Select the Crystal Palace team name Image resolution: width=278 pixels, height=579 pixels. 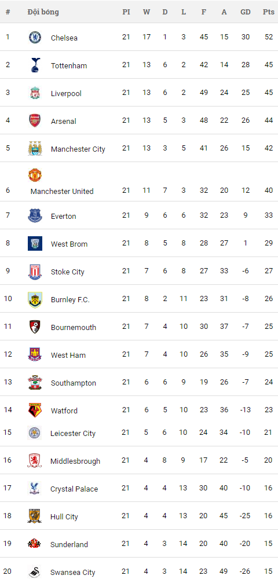coord(74,489)
